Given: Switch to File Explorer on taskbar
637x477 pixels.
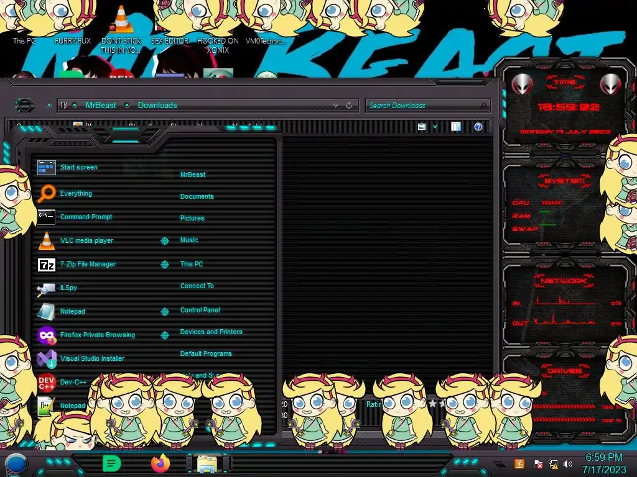Looking at the screenshot, I should (208, 463).
